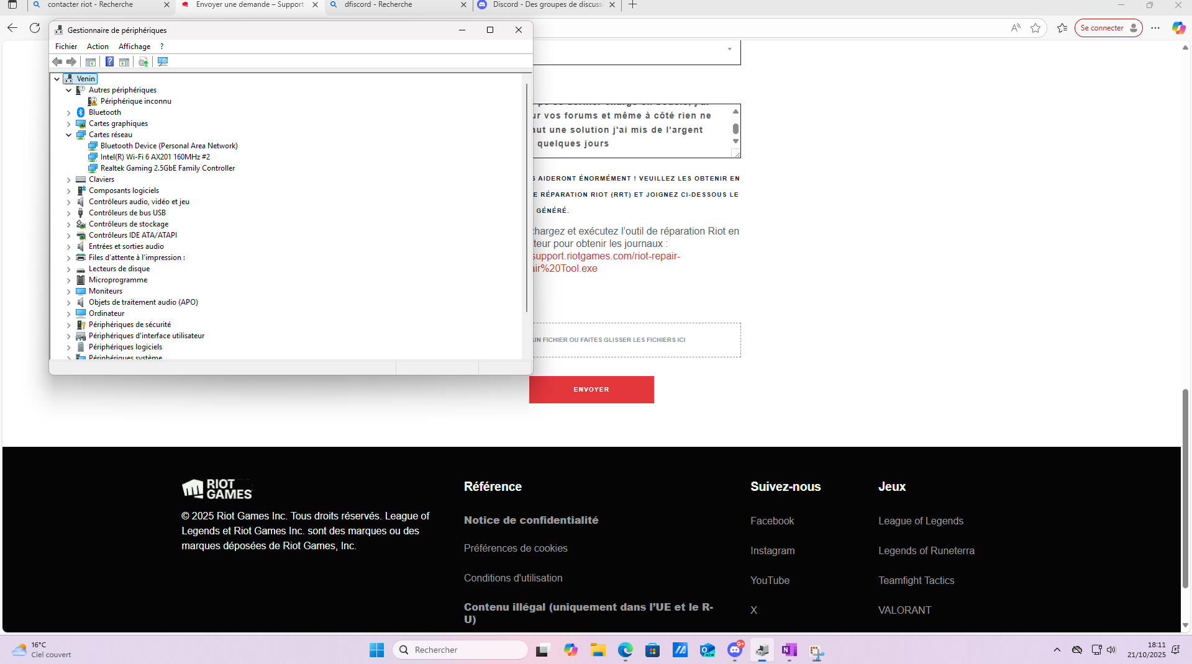Expand Périphériques de sécurité category

click(69, 325)
